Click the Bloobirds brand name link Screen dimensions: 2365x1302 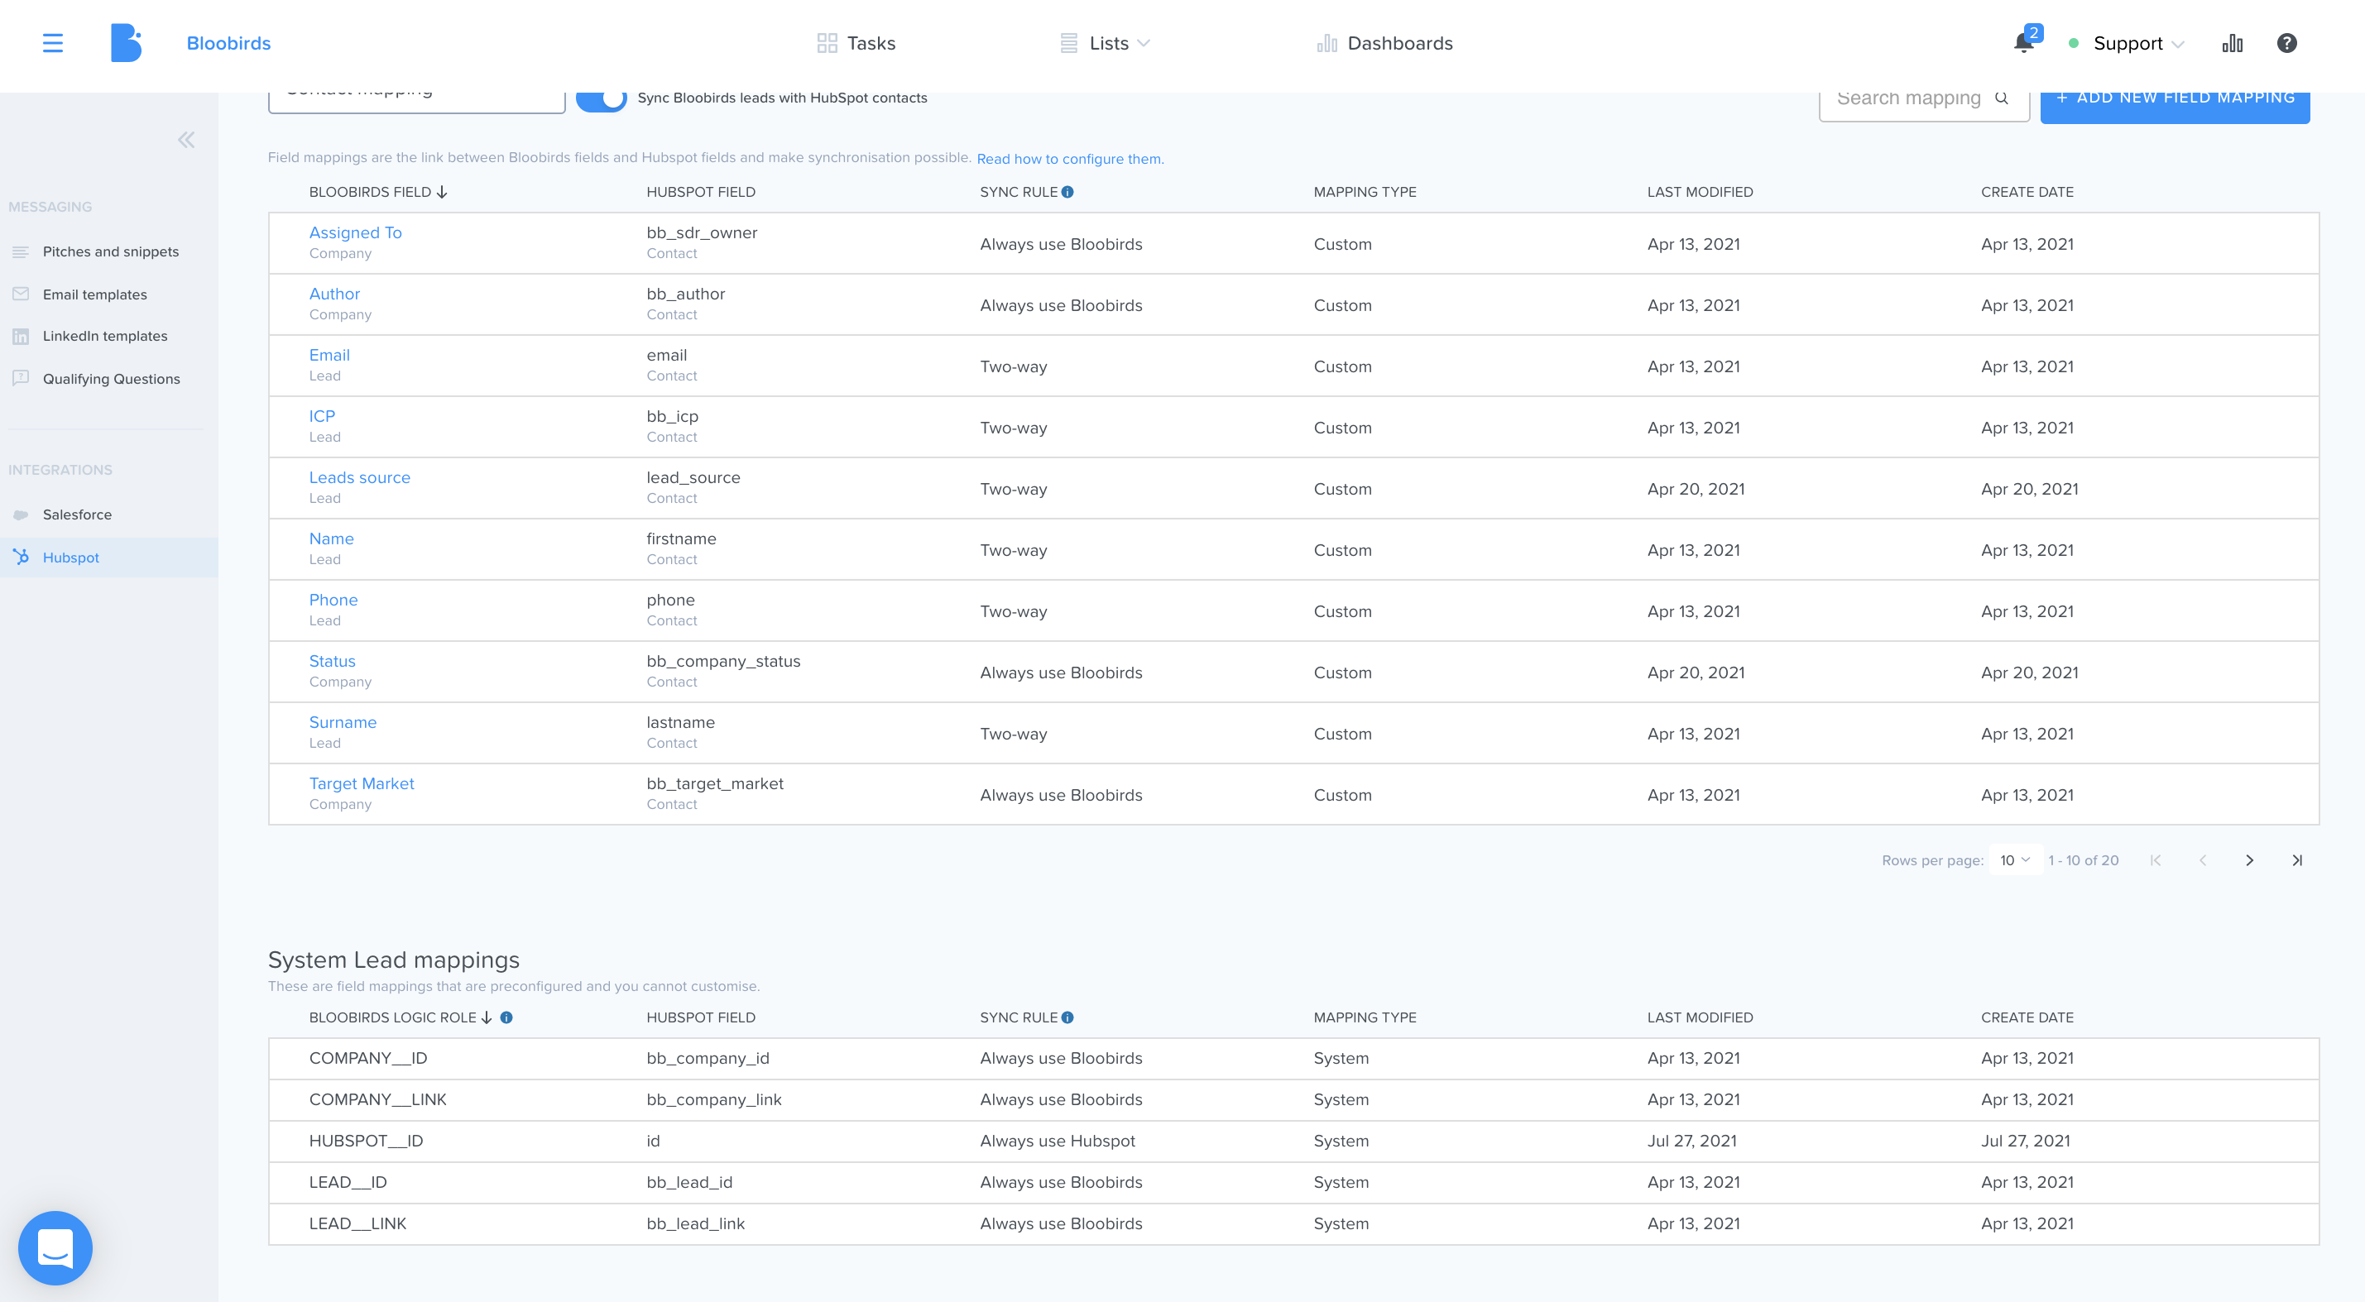(228, 43)
